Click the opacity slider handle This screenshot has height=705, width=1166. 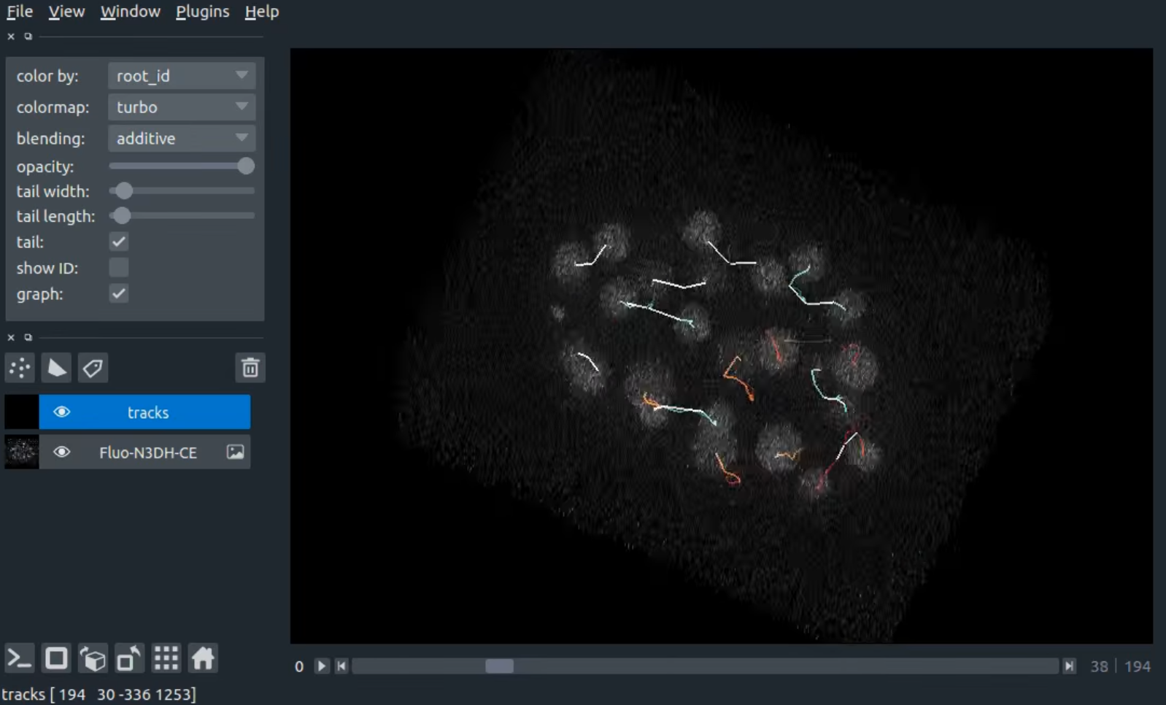click(246, 166)
